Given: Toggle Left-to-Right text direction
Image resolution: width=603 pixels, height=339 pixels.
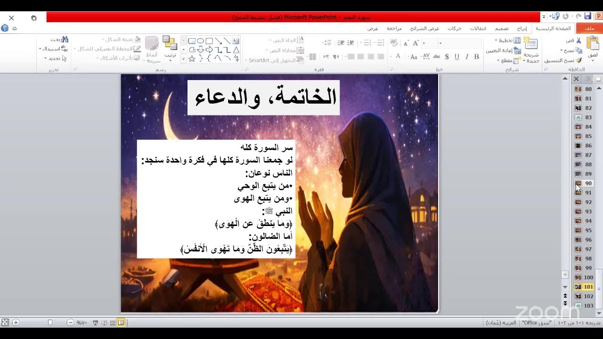Looking at the screenshot, I should [325, 56].
